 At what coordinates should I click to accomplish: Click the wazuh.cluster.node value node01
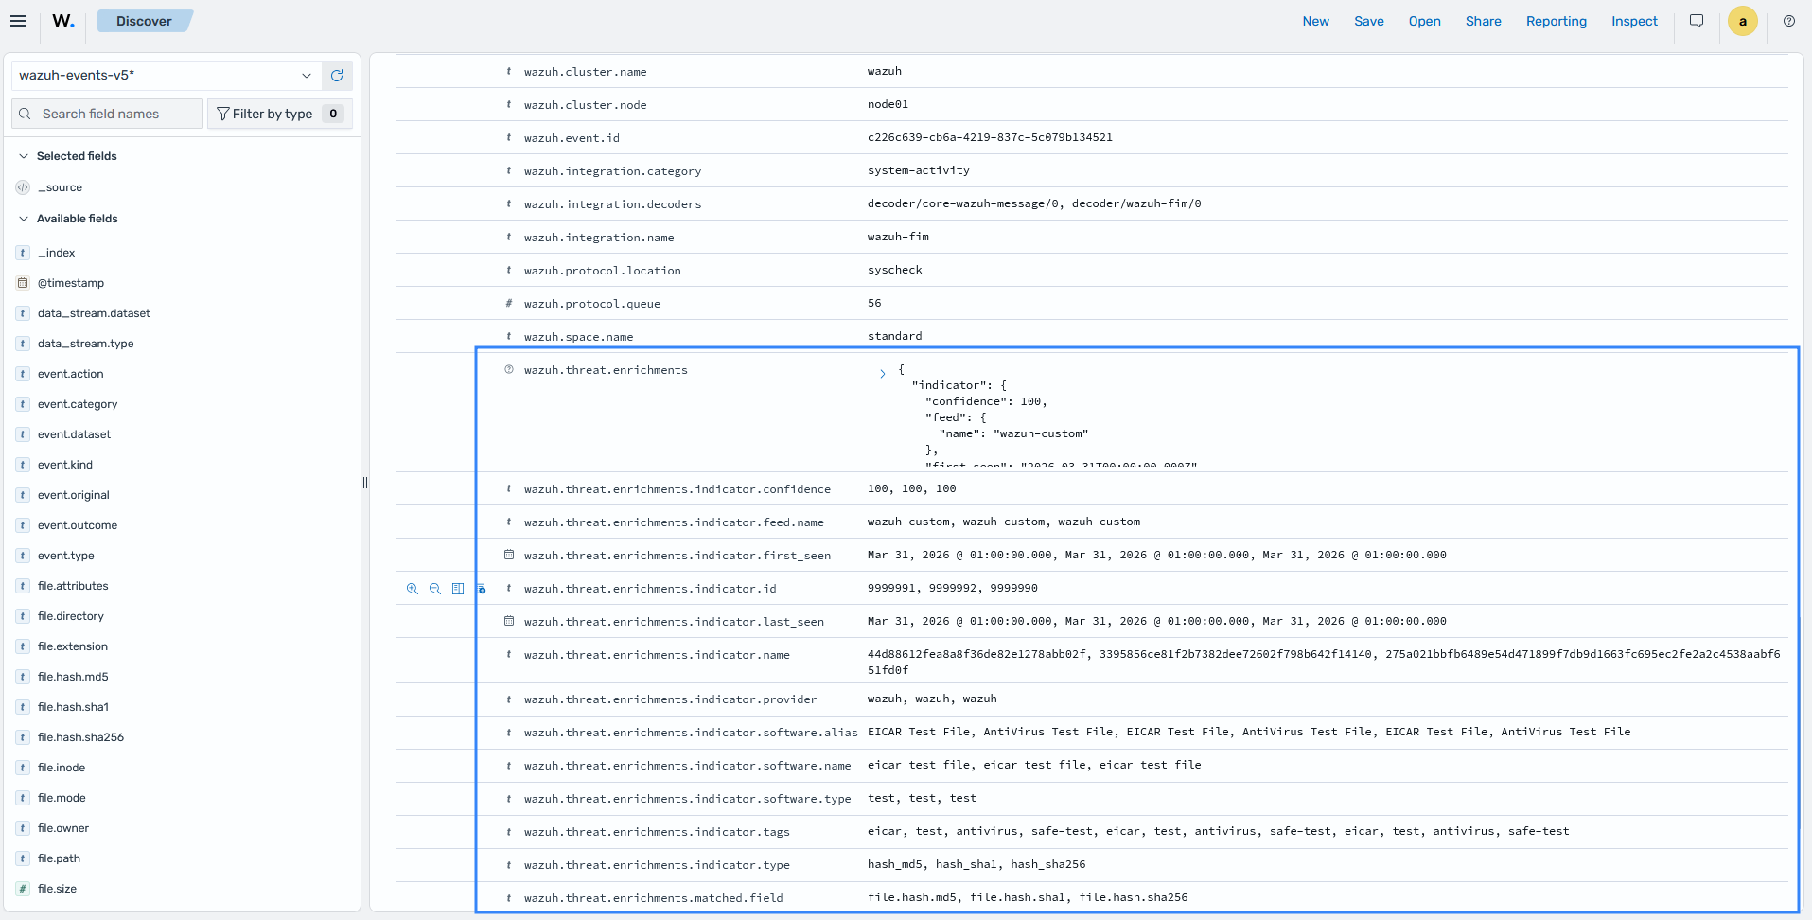pos(888,104)
